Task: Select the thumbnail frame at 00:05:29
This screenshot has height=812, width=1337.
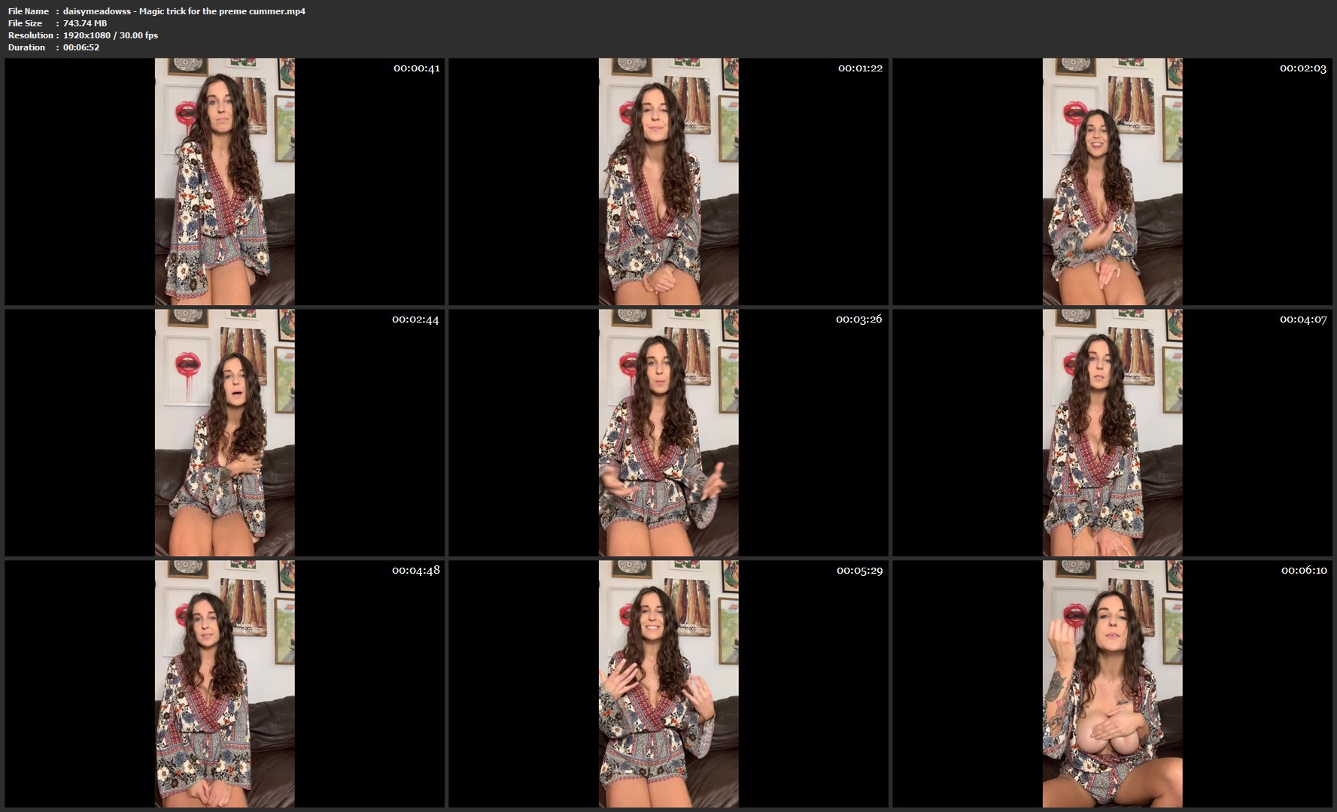Action: pos(668,683)
